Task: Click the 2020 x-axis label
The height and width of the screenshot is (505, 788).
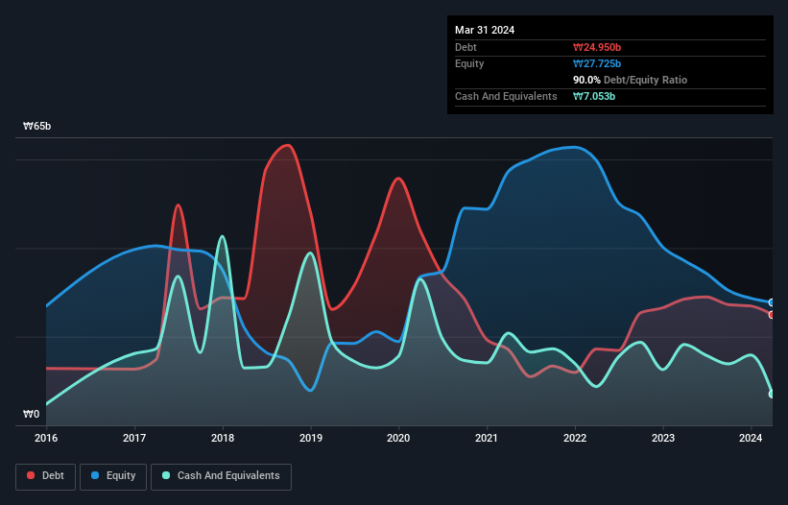Action: pos(398,438)
